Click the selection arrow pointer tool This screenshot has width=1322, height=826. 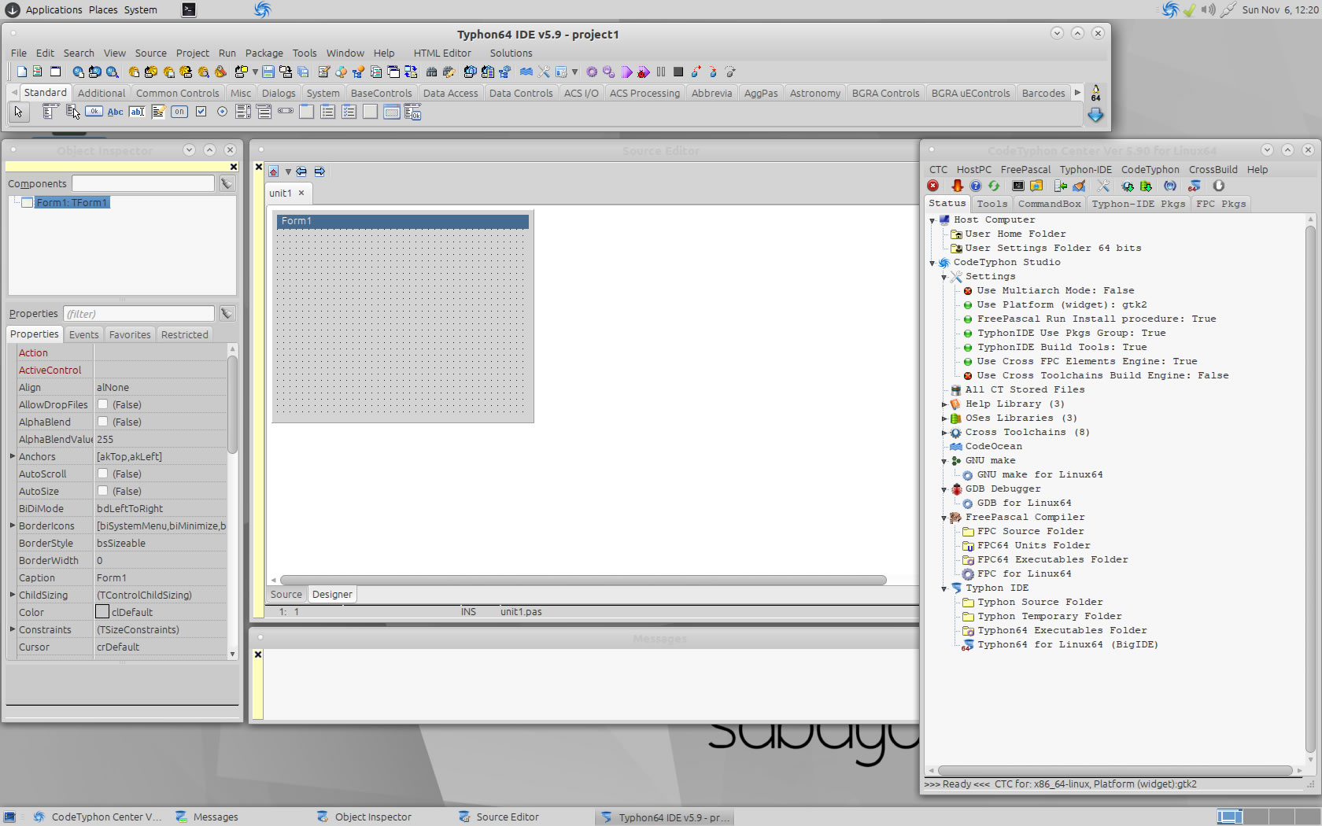[x=18, y=112]
